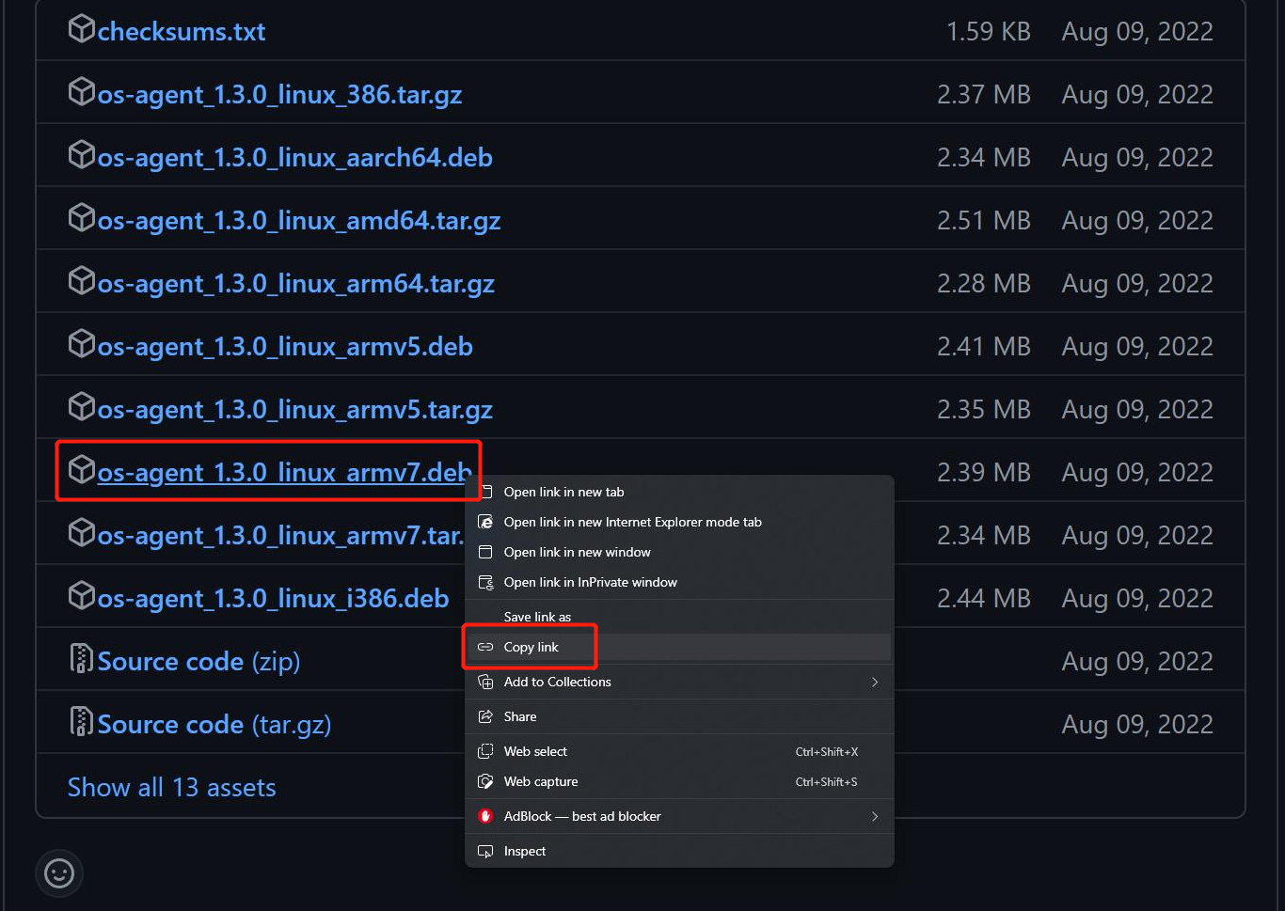Expand the Add to Collections submenu arrow
This screenshot has height=911, width=1285.
(x=875, y=682)
